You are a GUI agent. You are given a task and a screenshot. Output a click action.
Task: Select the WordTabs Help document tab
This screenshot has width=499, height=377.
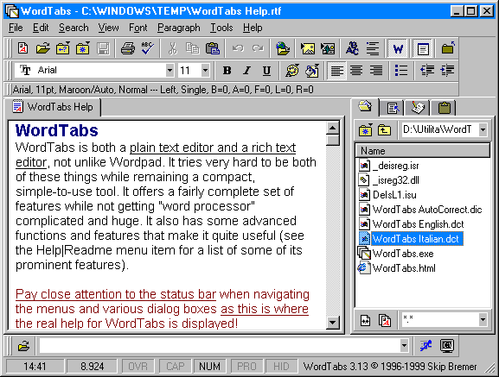pos(53,107)
